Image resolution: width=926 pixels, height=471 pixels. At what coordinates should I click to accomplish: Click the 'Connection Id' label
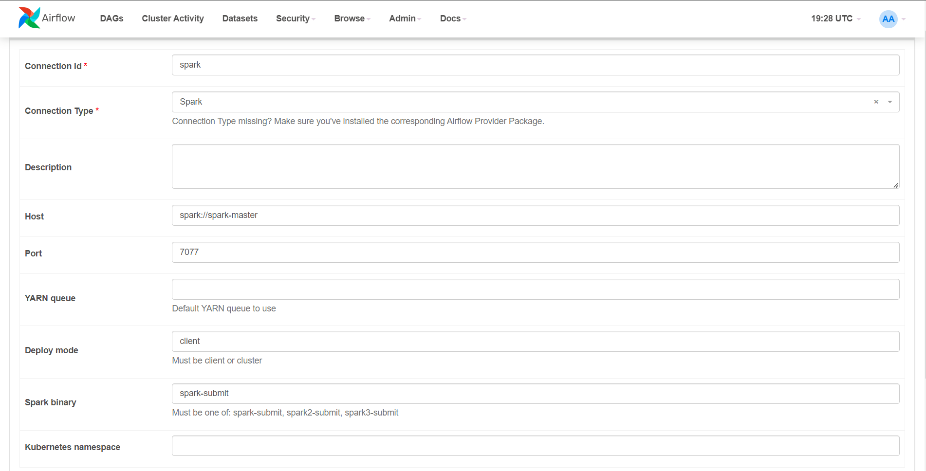[53, 66]
